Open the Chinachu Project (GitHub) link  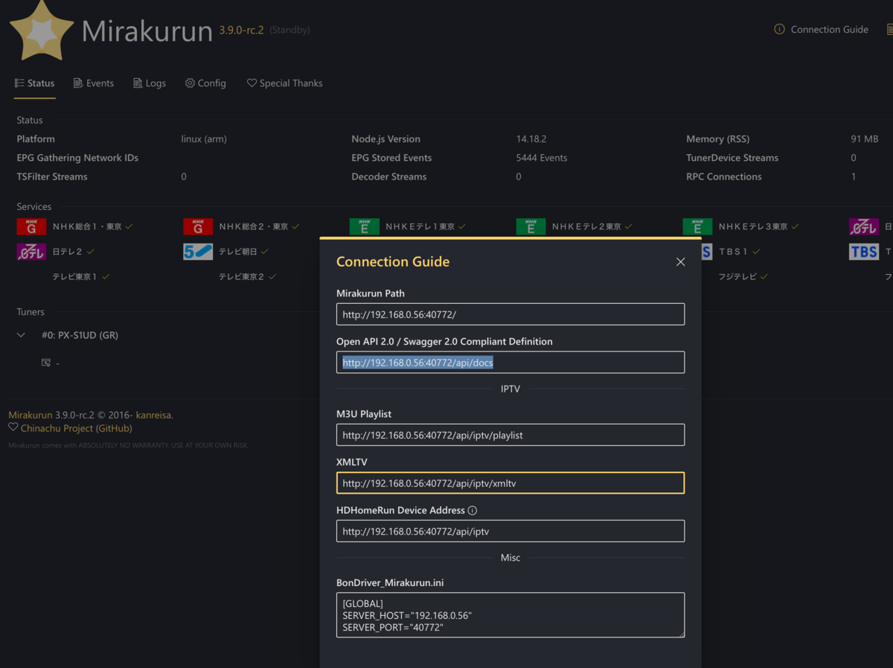pyautogui.click(x=76, y=428)
